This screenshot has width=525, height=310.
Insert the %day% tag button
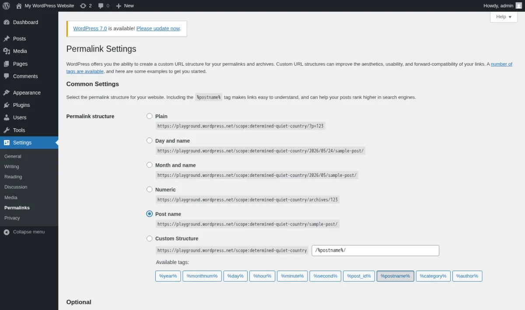[x=235, y=276]
